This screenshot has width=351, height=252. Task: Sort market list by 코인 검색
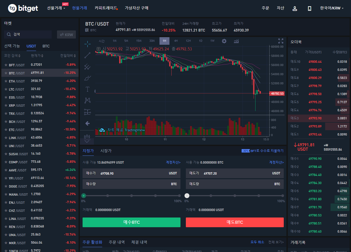12,56
